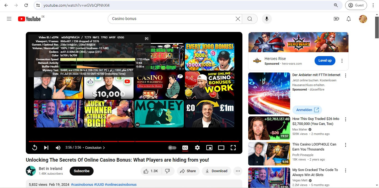The width and height of the screenshot is (379, 188).
Task: Select the end-screen '$10,000' suggested video
Action: click(x=109, y=85)
